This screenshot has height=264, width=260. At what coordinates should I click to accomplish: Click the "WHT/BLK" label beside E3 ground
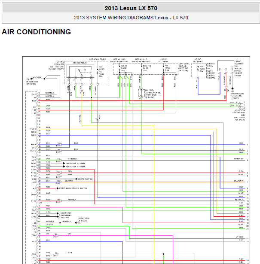coord(37,77)
